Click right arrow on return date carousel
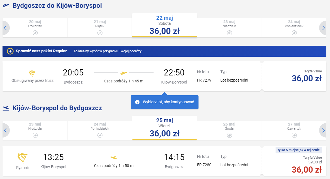The width and height of the screenshot is (330, 179). [x=323, y=130]
